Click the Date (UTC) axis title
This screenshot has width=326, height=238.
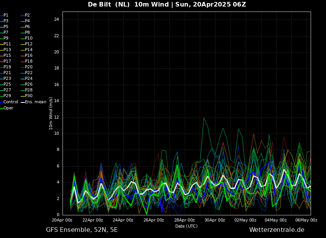[186, 226]
